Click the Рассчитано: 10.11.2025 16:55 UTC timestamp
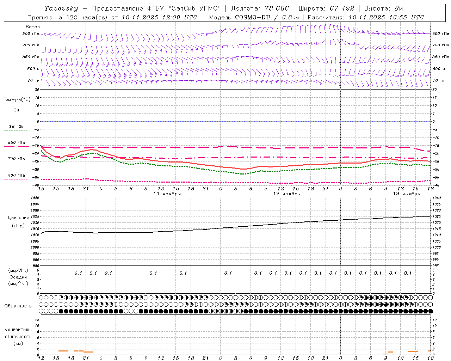The height and width of the screenshot is (361, 451). [366, 17]
